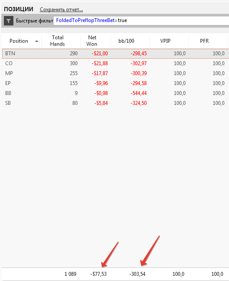Click the FoldedToPreflopThreeBet filter input field

(141, 21)
